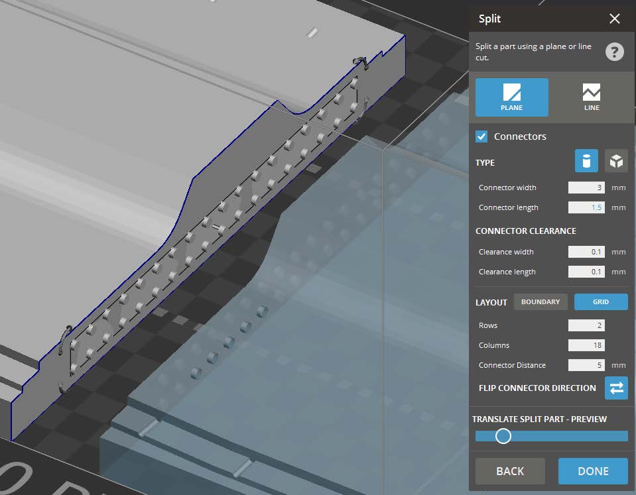Click the Flip Connector Direction arrows icon

pyautogui.click(x=616, y=388)
